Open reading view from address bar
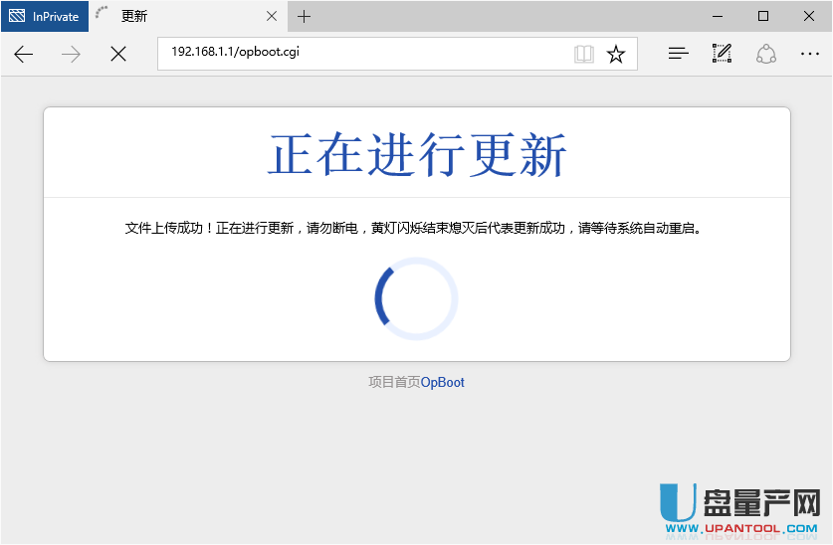 coord(584,55)
